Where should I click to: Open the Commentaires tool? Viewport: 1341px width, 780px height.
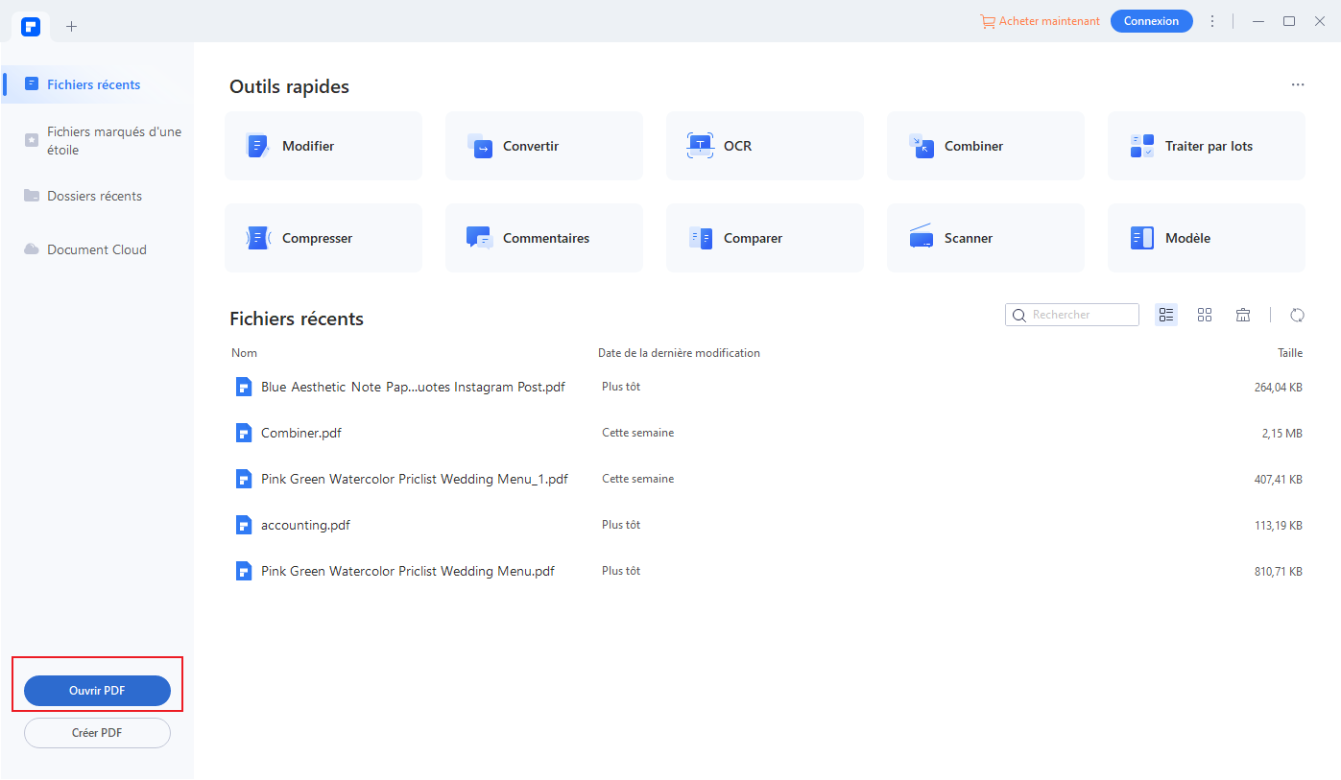coord(544,238)
